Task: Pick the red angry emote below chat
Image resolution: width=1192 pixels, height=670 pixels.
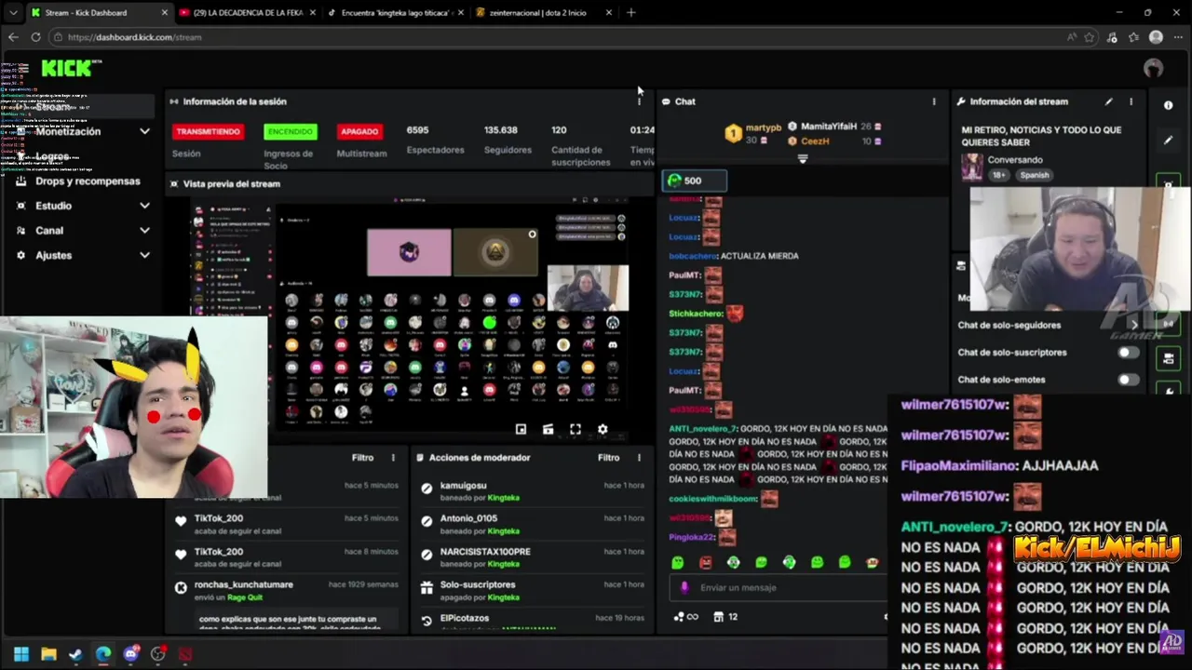Action: 705,562
